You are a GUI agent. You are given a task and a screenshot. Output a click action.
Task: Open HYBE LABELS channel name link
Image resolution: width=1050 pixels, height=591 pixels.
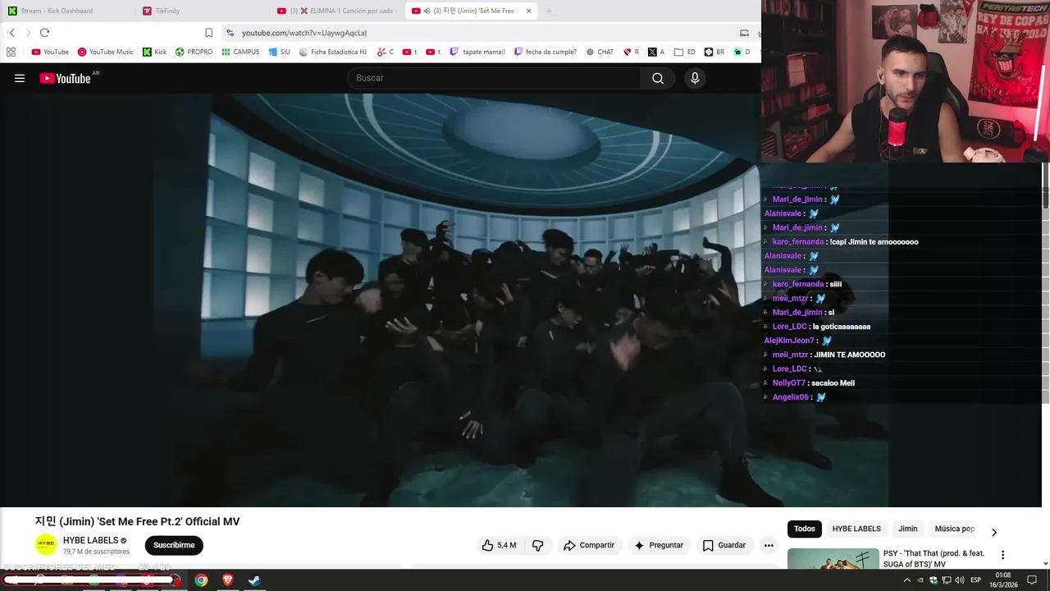[90, 540]
